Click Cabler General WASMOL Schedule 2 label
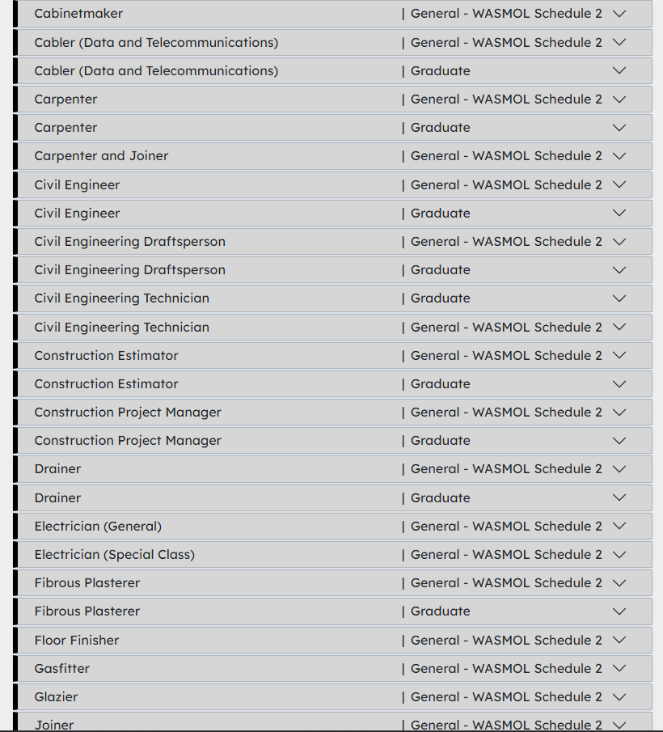 [506, 43]
